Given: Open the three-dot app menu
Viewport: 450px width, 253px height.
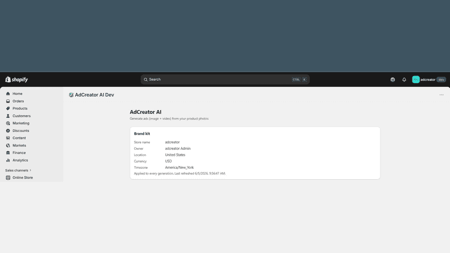Looking at the screenshot, I should (x=441, y=95).
